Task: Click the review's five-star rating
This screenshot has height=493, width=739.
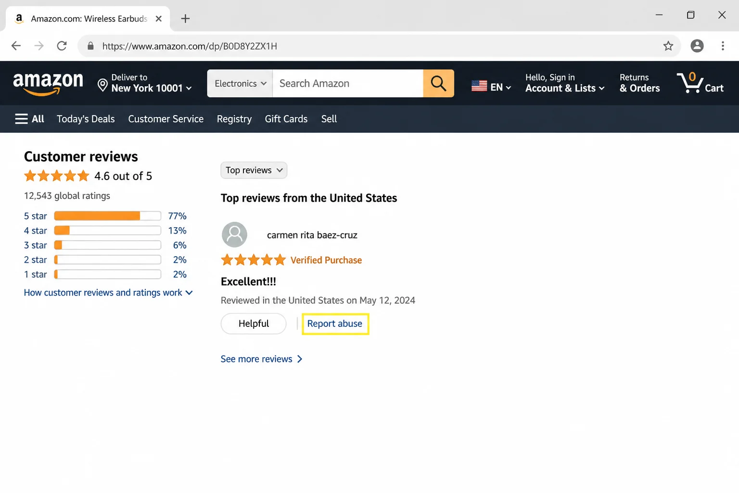Action: tap(254, 260)
